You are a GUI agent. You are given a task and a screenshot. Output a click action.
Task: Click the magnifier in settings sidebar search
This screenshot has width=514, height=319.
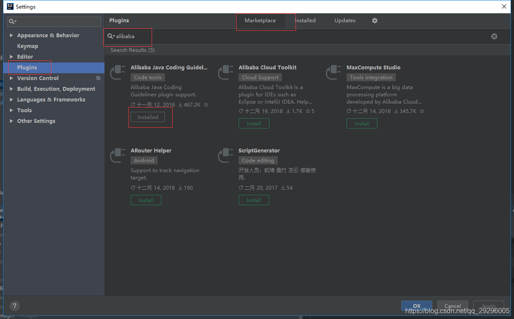tap(13, 21)
